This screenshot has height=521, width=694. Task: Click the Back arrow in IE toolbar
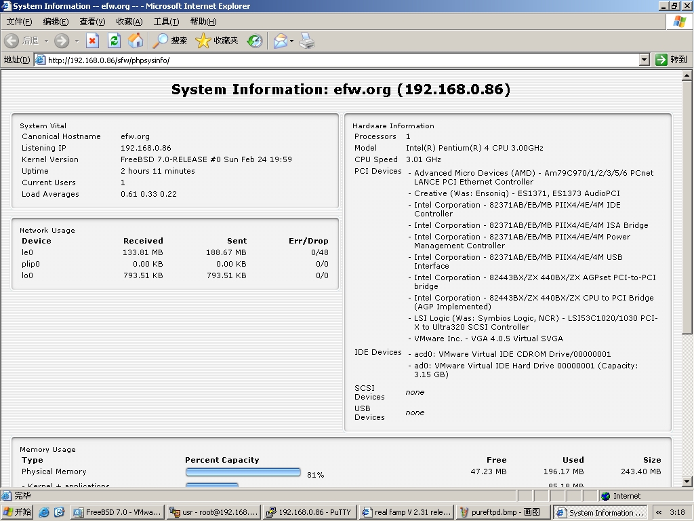12,41
